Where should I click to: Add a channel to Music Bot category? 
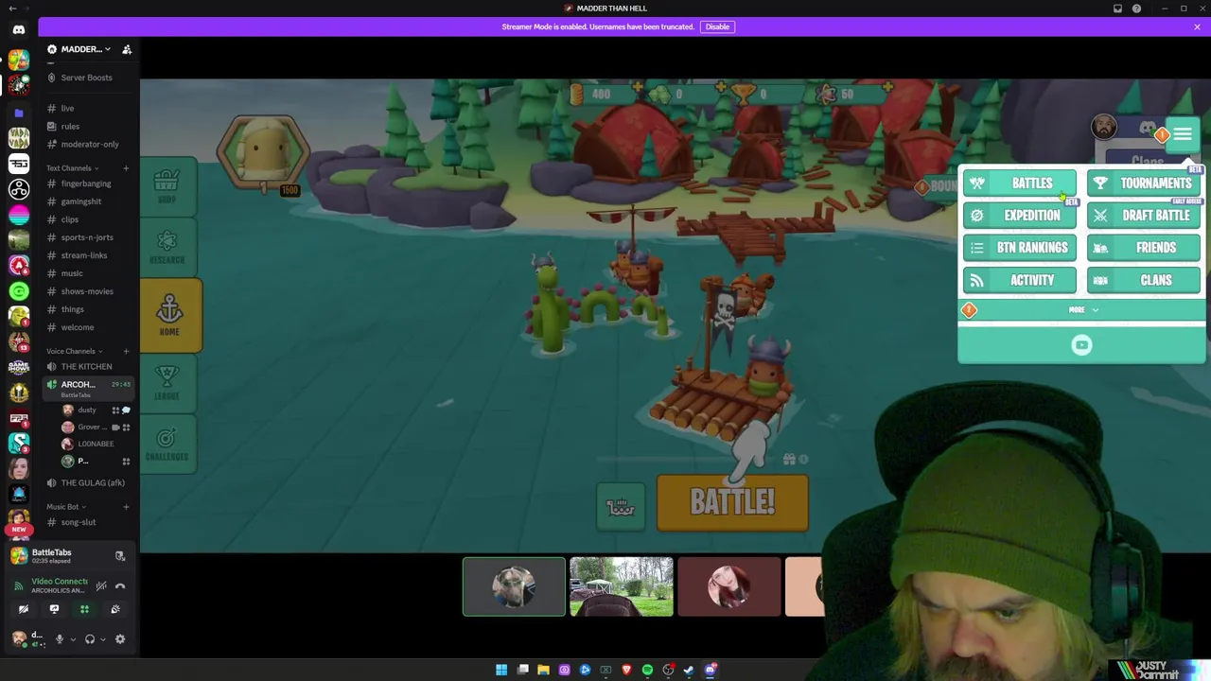(x=126, y=507)
